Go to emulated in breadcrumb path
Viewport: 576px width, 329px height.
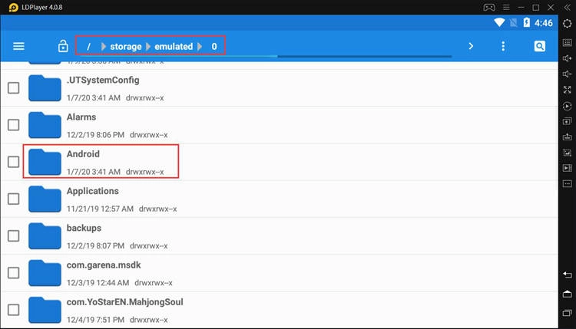pyautogui.click(x=174, y=47)
